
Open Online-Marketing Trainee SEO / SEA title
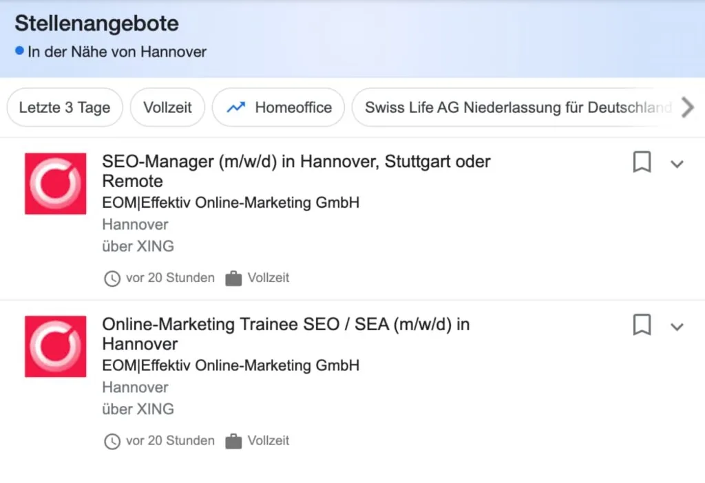pos(286,334)
